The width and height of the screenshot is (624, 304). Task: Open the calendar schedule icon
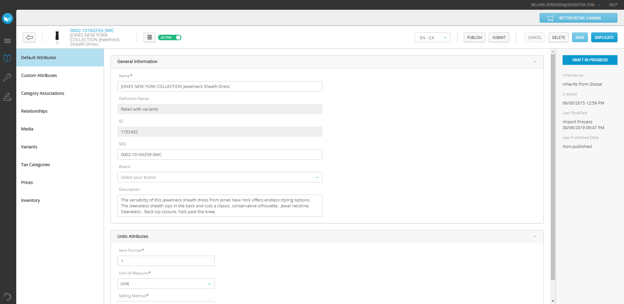coord(149,37)
